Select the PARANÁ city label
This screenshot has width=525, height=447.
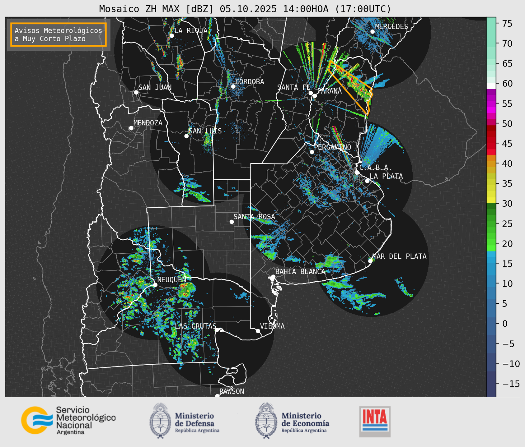tap(329, 91)
